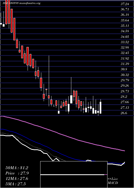This screenshot has width=134, height=188.
Task: Select the 27.13 axis label
Action: pyautogui.click(x=125, y=108)
